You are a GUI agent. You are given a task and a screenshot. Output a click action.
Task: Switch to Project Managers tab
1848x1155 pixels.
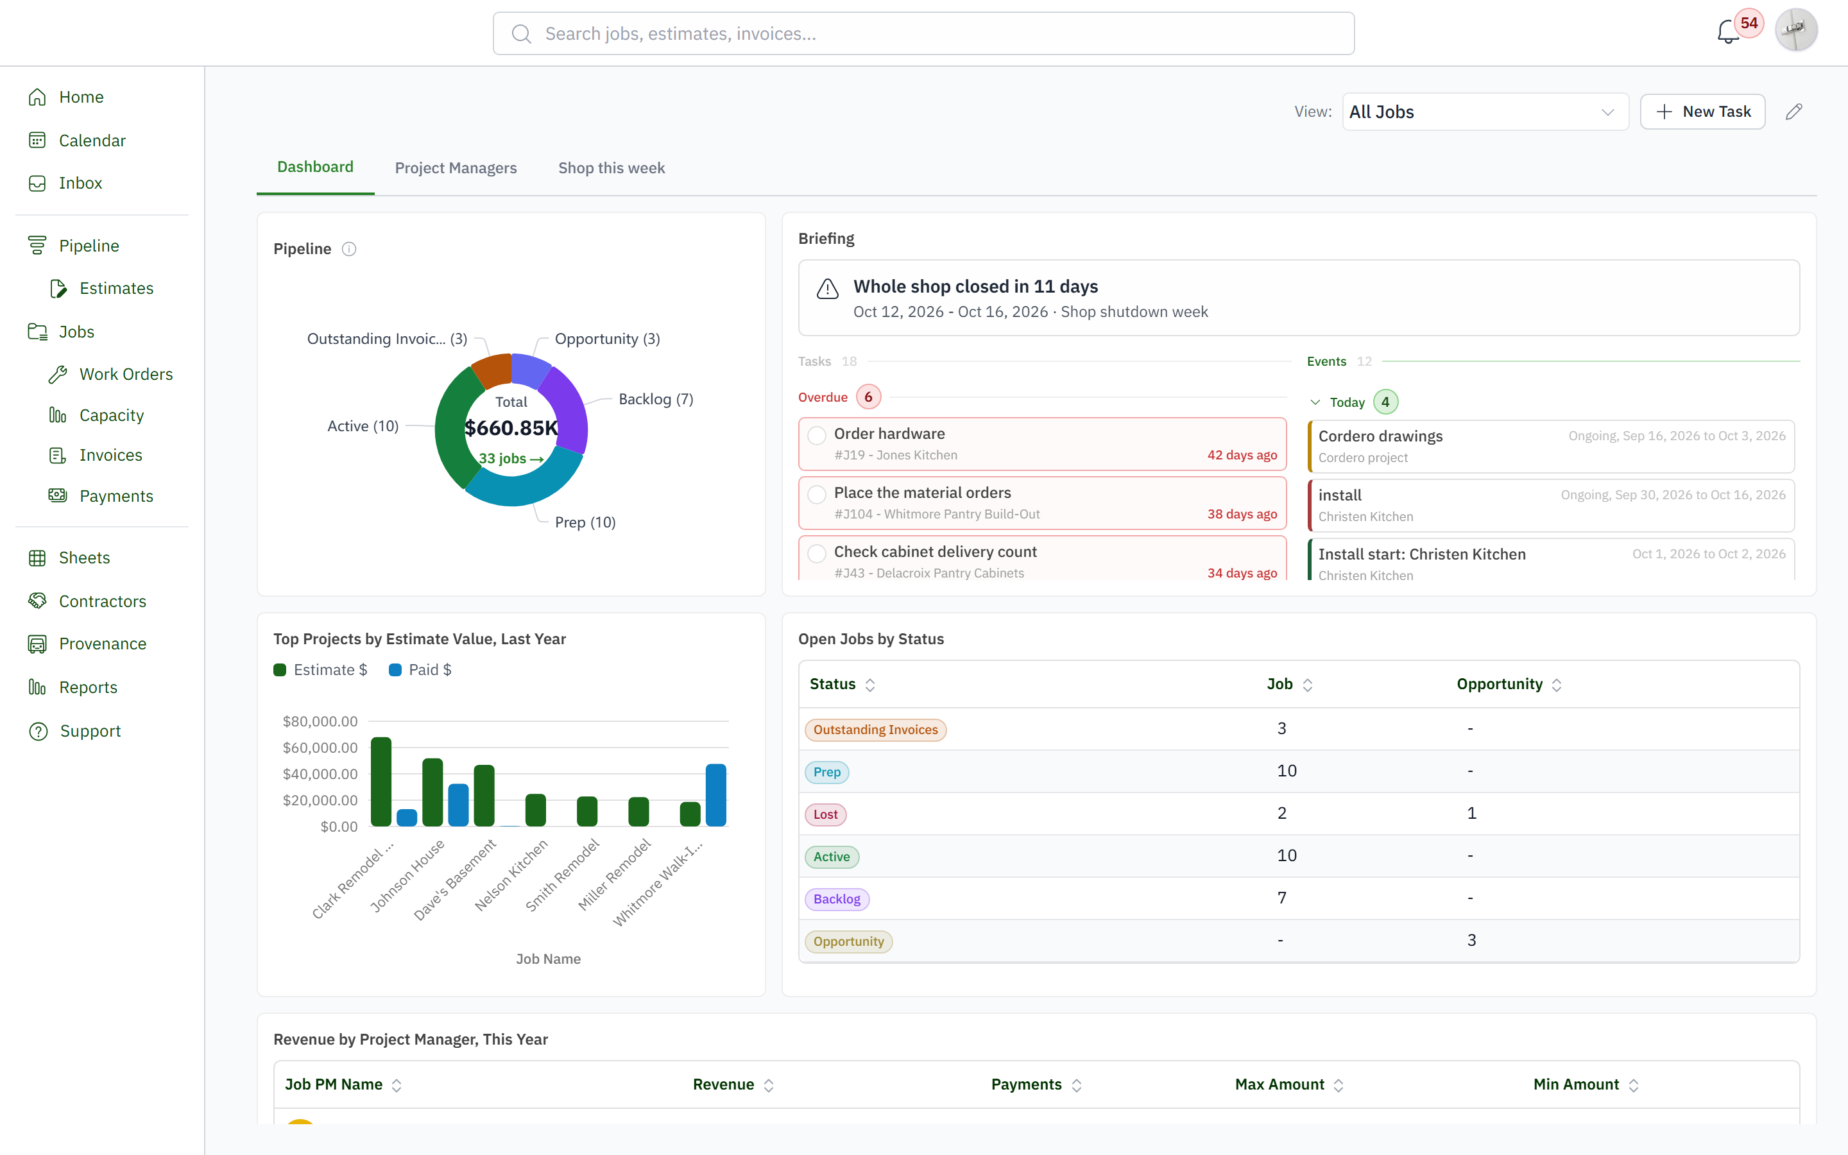click(456, 168)
